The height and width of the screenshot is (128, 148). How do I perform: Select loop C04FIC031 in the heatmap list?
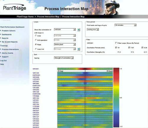point(36,86)
